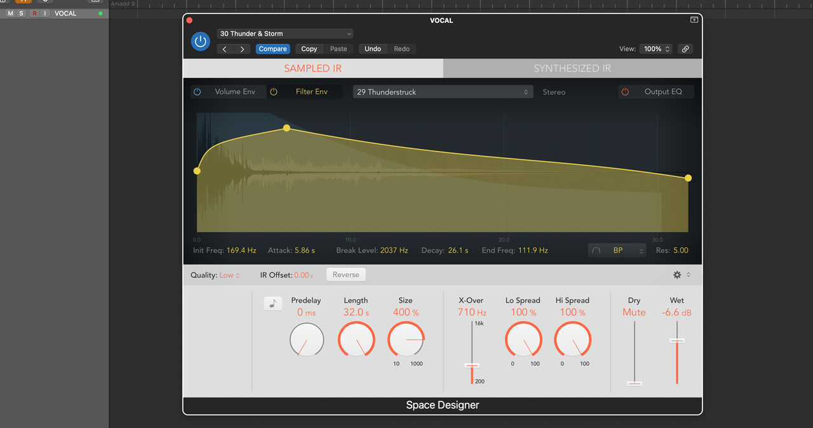Click the Lo Spread 100 % value
The height and width of the screenshot is (428, 813).
coord(523,313)
